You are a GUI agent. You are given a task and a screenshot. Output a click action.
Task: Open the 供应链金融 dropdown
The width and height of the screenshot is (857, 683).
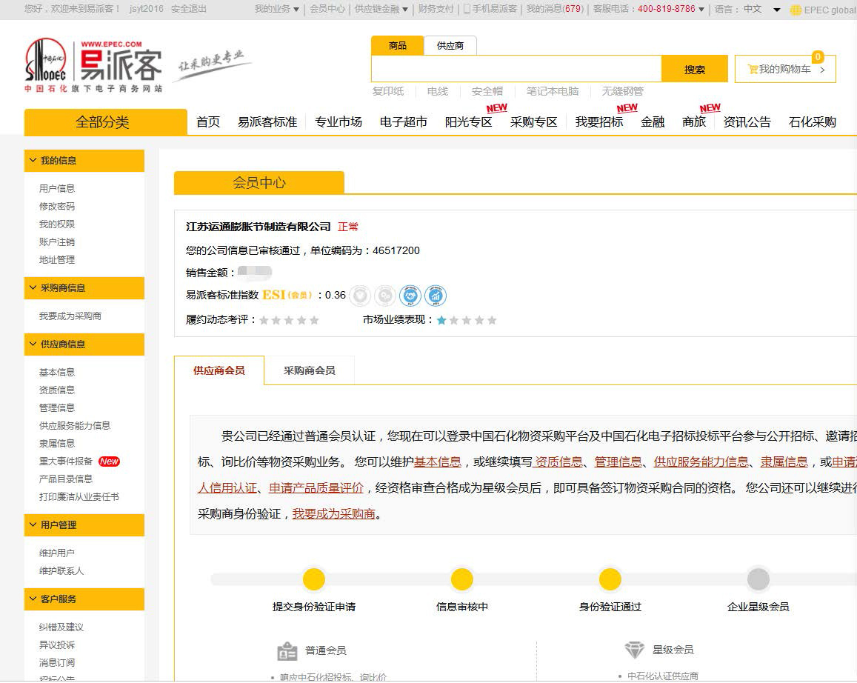point(381,9)
